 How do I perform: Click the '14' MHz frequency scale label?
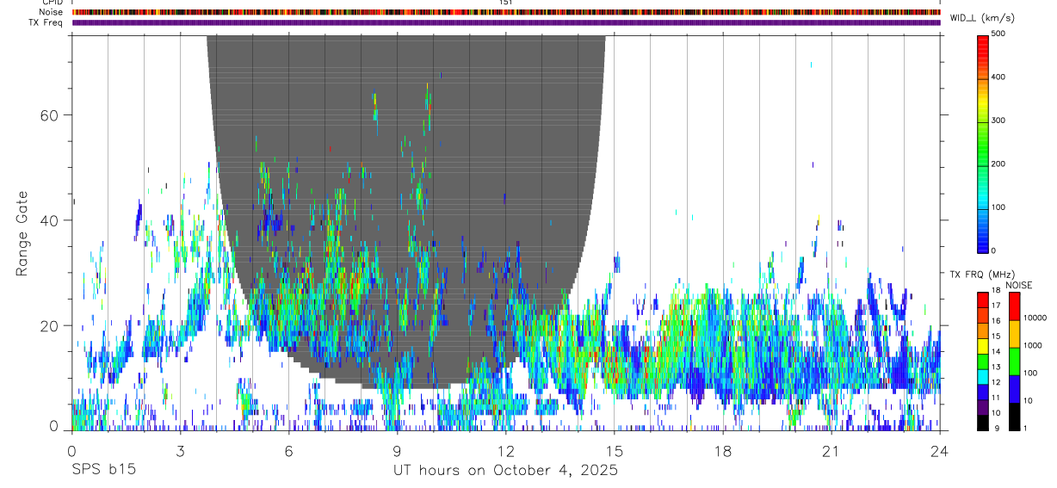pos(996,352)
